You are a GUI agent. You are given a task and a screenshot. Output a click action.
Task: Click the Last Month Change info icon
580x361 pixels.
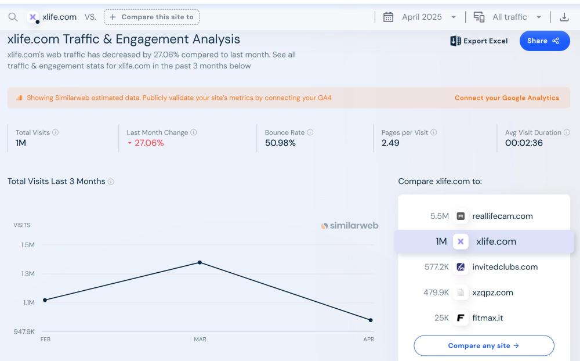(194, 132)
